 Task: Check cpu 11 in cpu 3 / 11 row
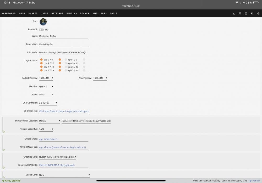84,63
